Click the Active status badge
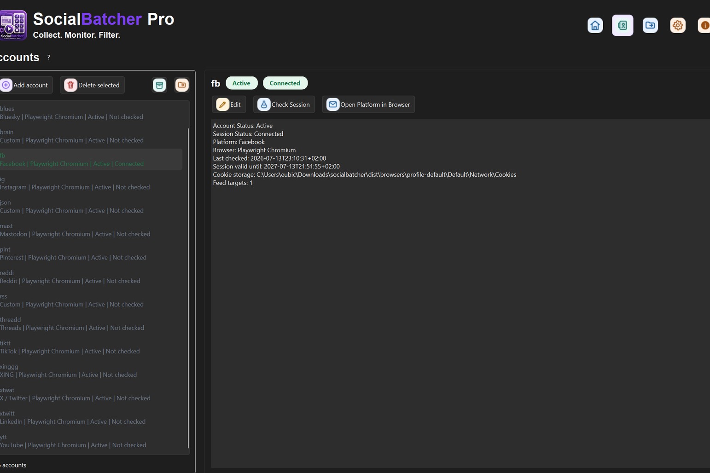 click(x=241, y=83)
